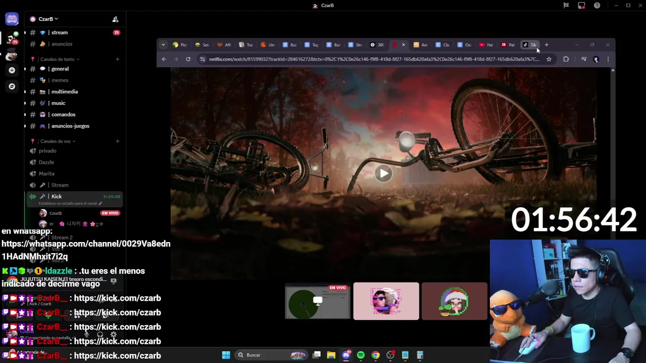The image size is (646, 363).
Task: Close the active Netflix tab
Action: tap(403, 45)
